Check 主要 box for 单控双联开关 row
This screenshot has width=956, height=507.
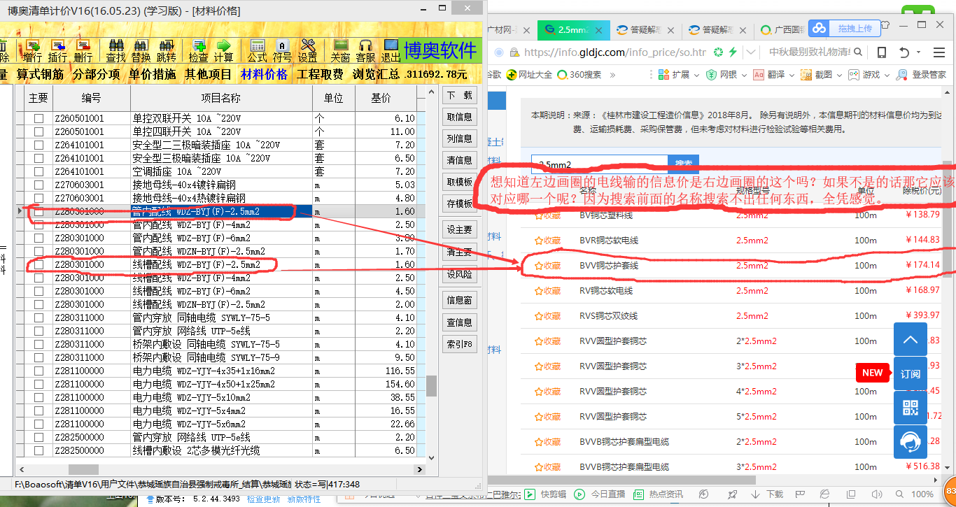(39, 119)
